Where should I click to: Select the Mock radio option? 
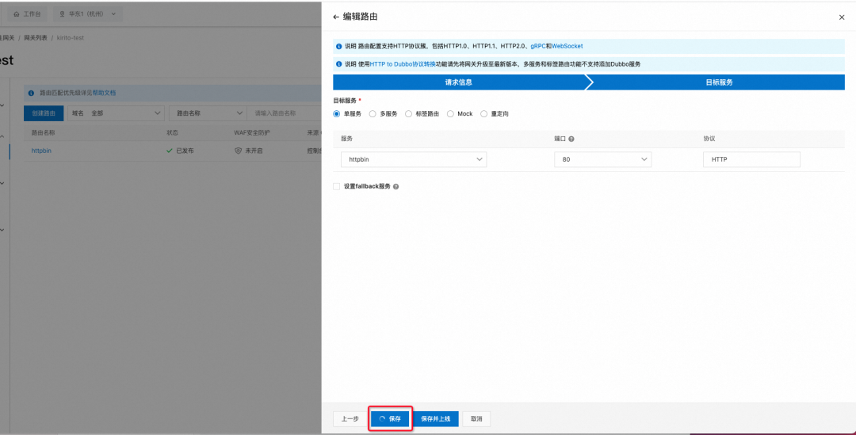[450, 114]
